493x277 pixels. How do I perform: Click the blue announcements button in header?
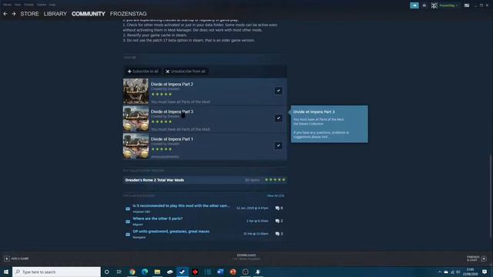414,5
